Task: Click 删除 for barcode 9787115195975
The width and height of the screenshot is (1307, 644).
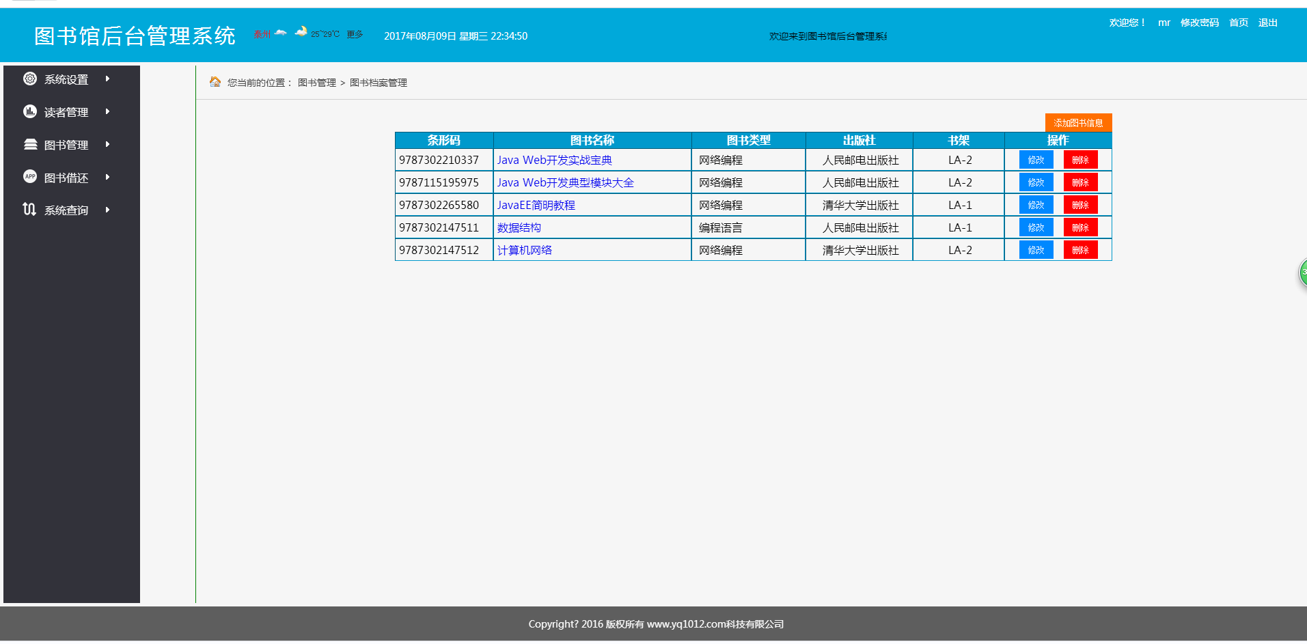Action: pos(1080,182)
